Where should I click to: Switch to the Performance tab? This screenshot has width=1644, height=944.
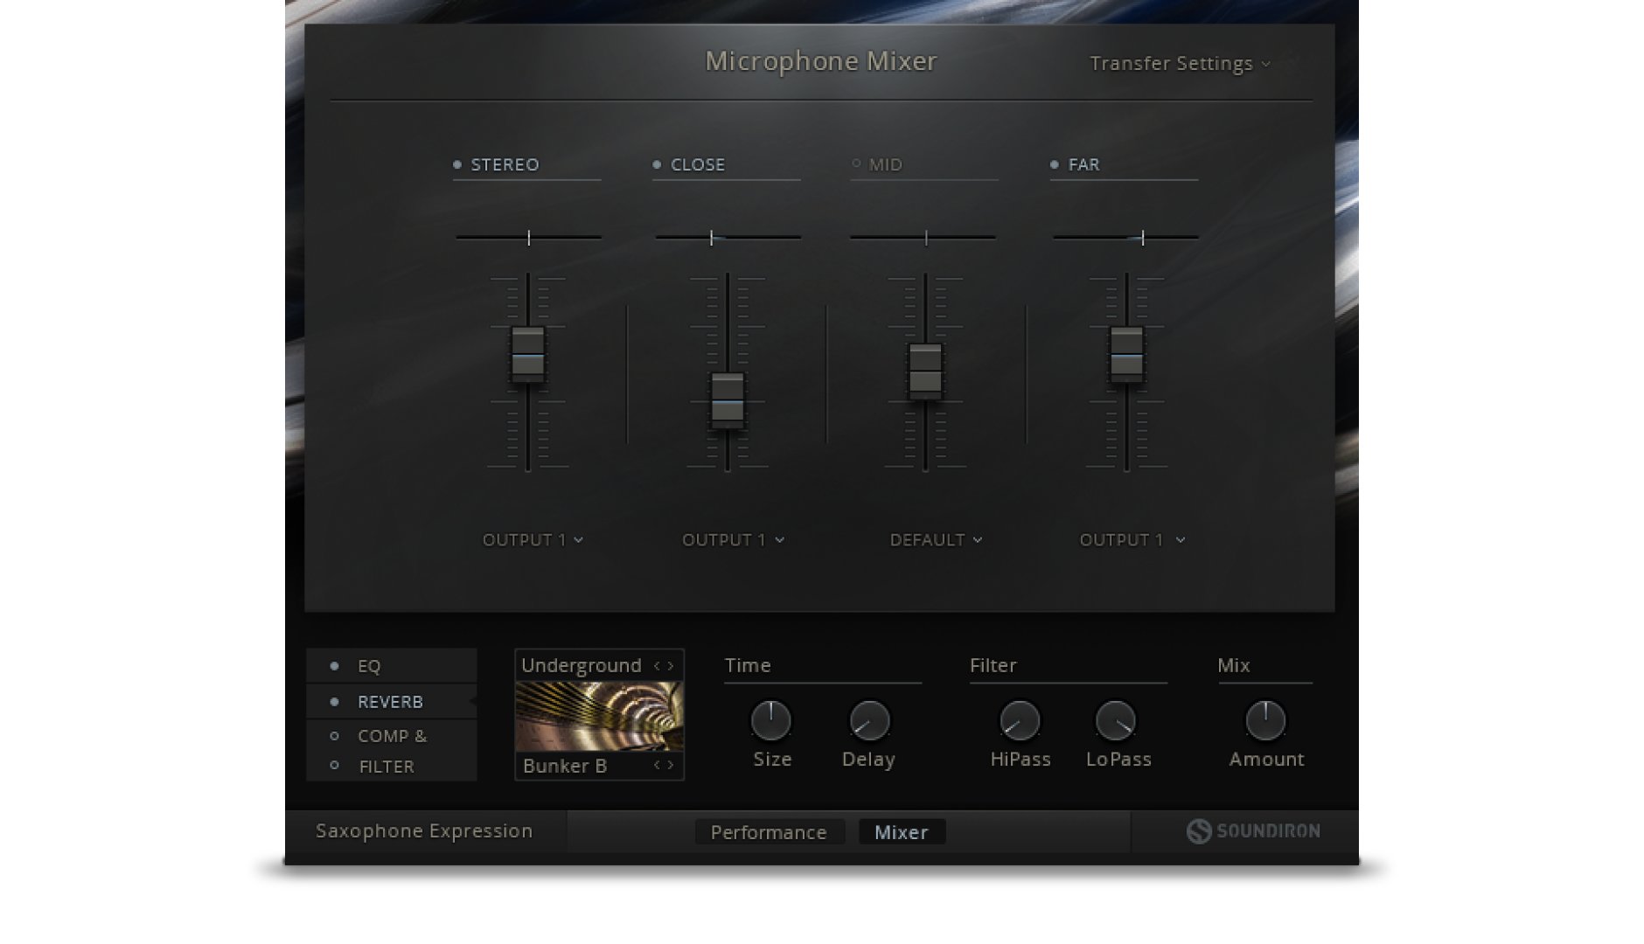click(x=770, y=831)
